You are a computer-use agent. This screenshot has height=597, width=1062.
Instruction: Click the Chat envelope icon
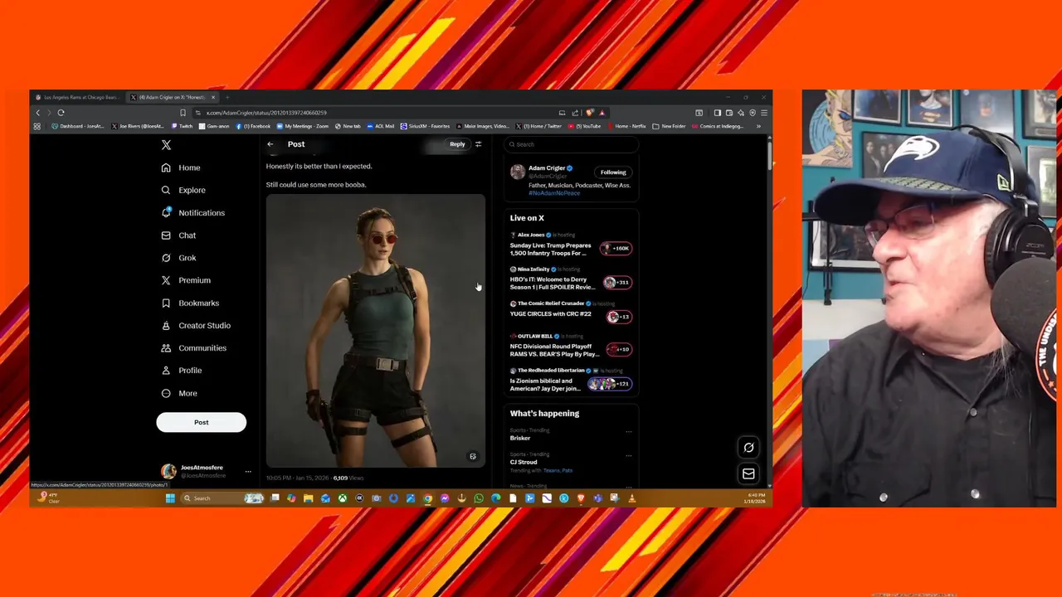coord(166,235)
